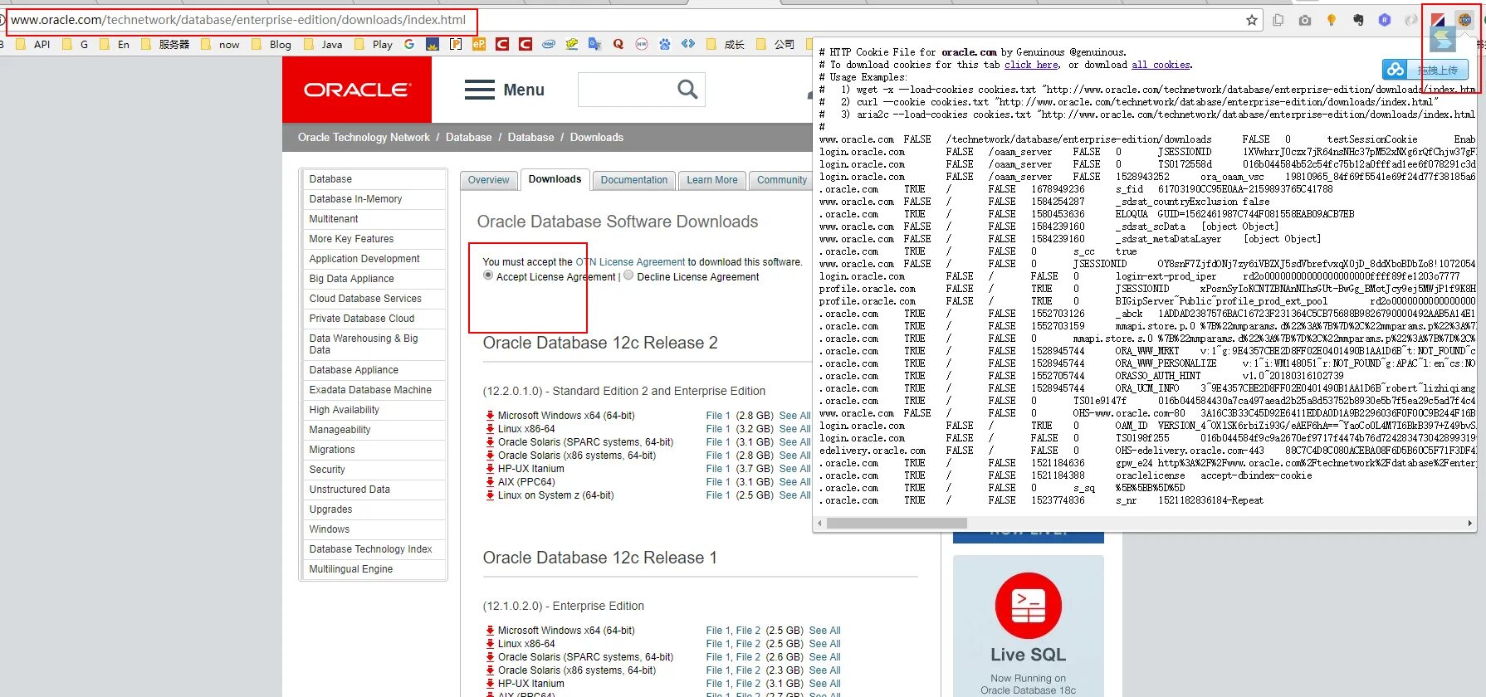Open the orange eP bookmark icon
Viewport: 1486px width, 697px height.
point(479,44)
